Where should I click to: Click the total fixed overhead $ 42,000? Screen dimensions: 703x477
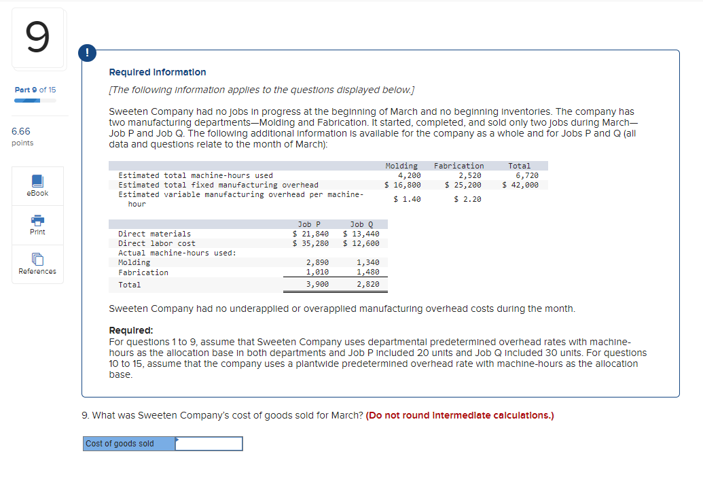click(x=520, y=185)
